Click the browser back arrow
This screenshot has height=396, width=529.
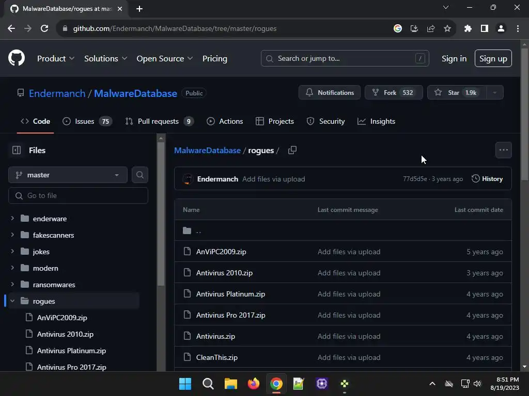tap(11, 29)
